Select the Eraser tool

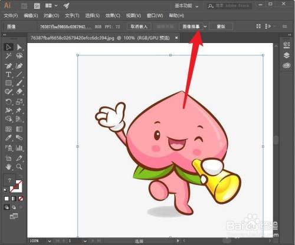tap(19, 92)
